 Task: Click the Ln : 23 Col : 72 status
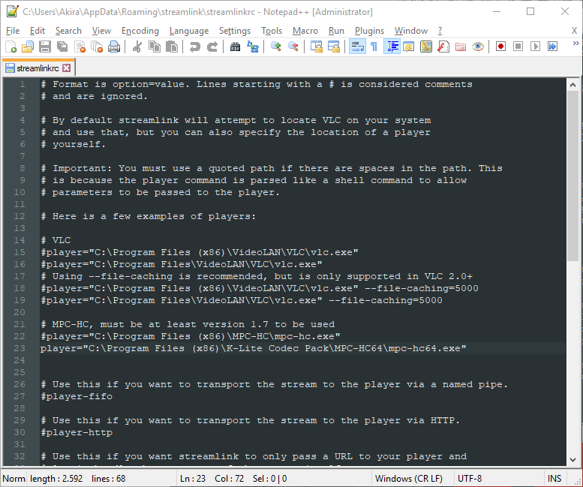(x=212, y=479)
